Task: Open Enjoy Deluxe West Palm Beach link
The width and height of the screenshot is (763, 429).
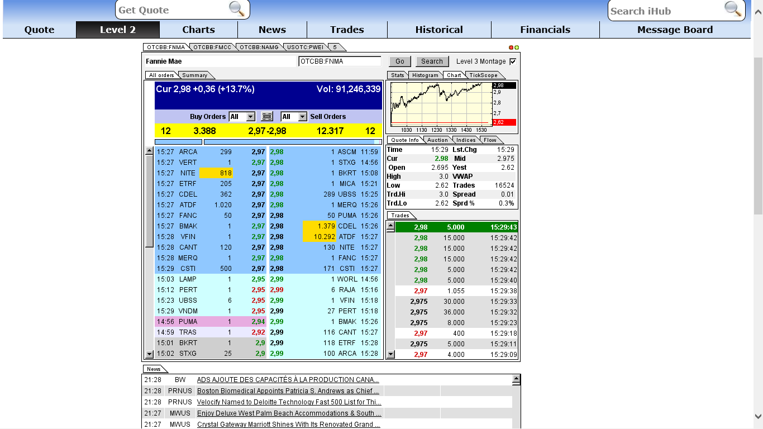Action: coord(289,413)
